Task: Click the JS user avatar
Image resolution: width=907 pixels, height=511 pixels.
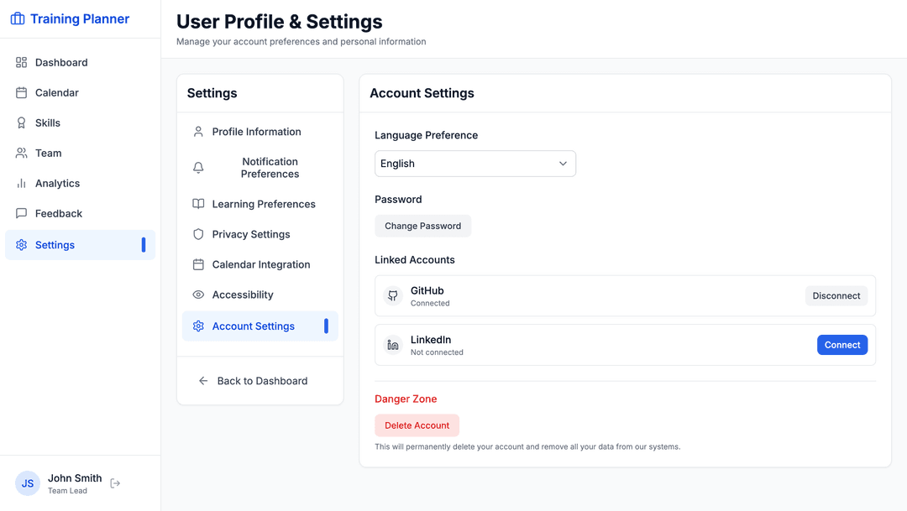Action: (x=28, y=483)
